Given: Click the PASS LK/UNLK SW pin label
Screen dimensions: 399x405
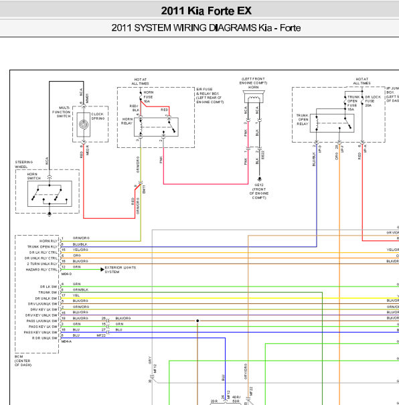Looking at the screenshot, I should coord(42,321).
